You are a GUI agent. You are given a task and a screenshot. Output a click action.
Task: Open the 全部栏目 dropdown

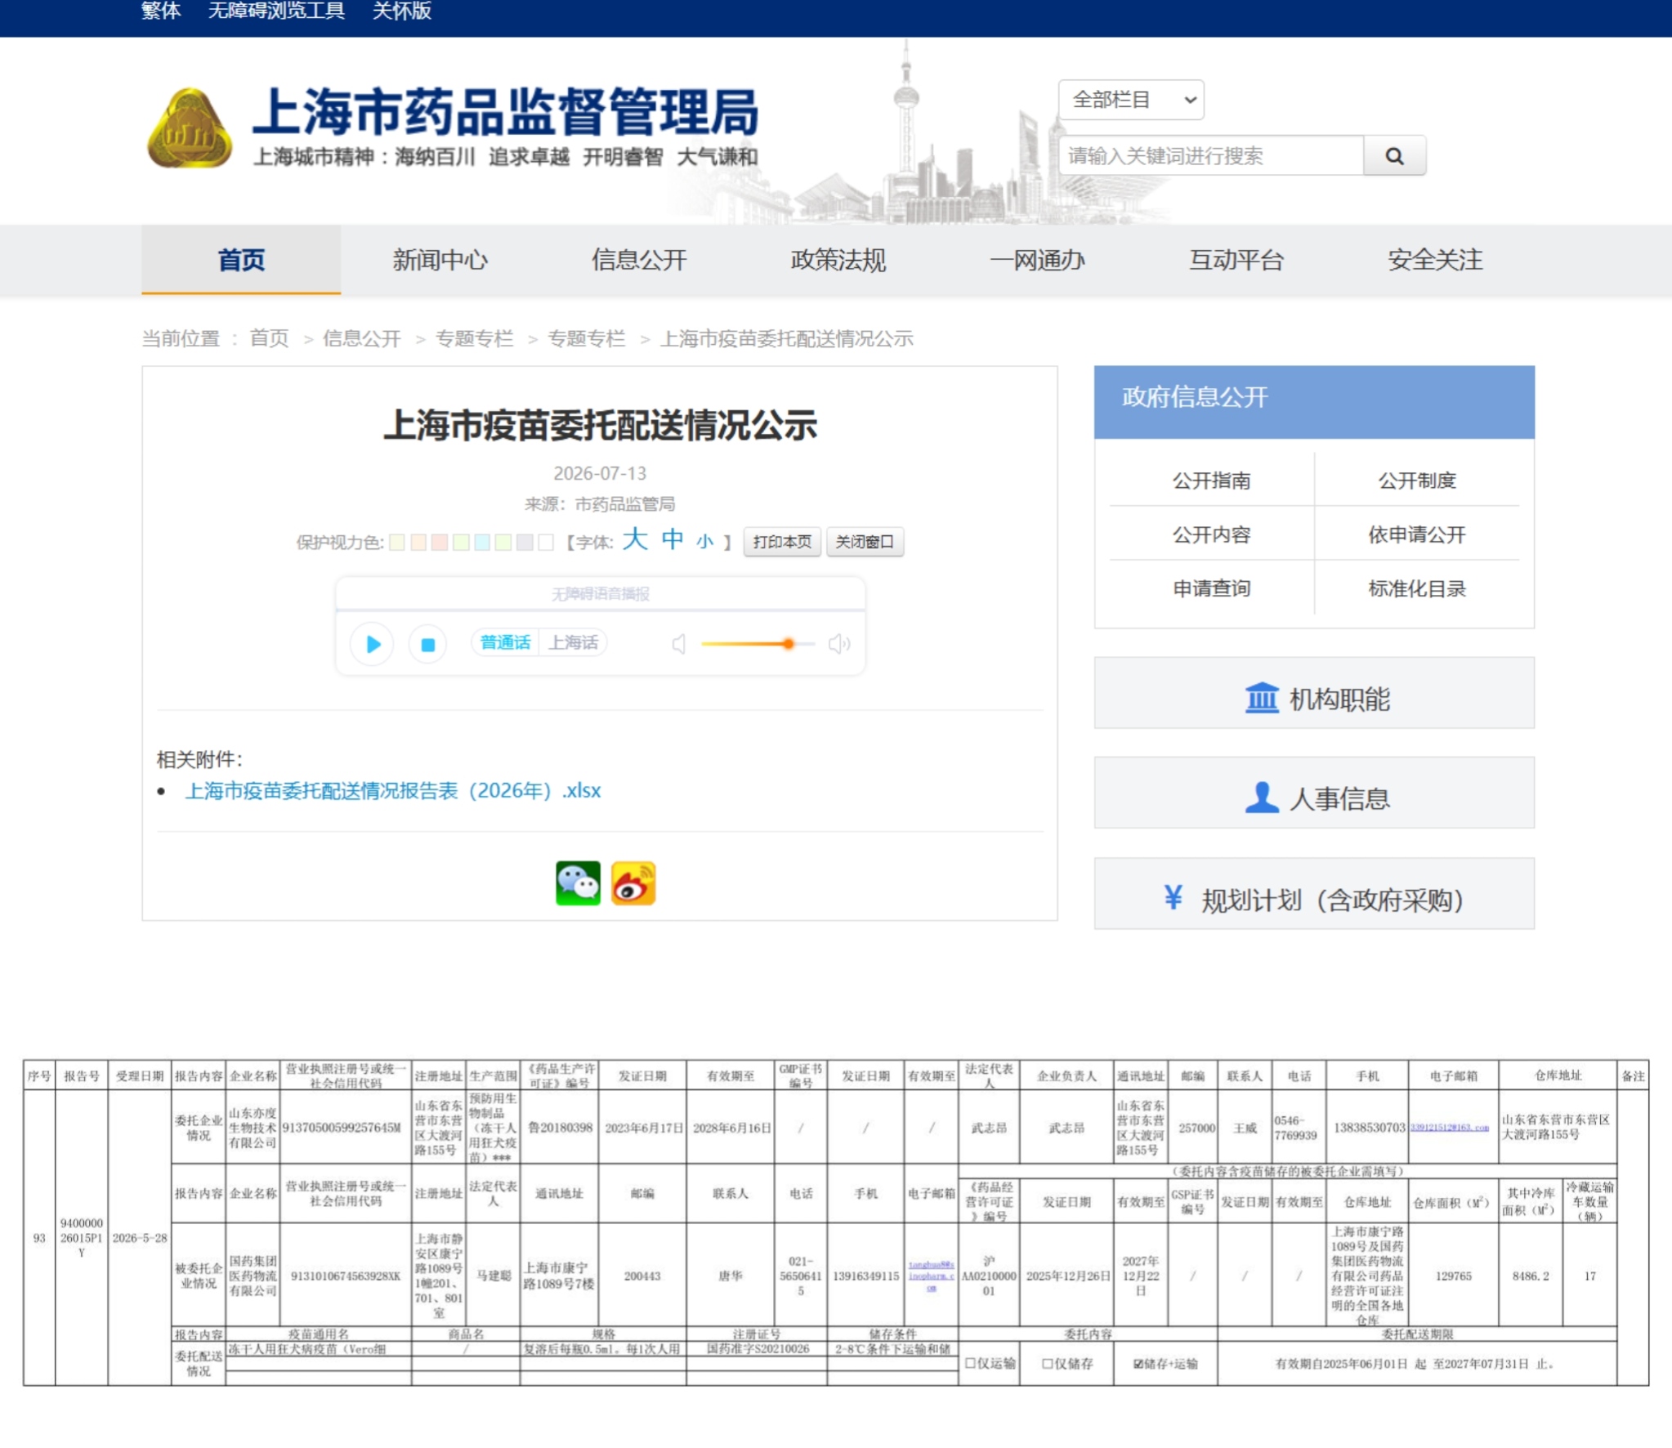click(1131, 100)
